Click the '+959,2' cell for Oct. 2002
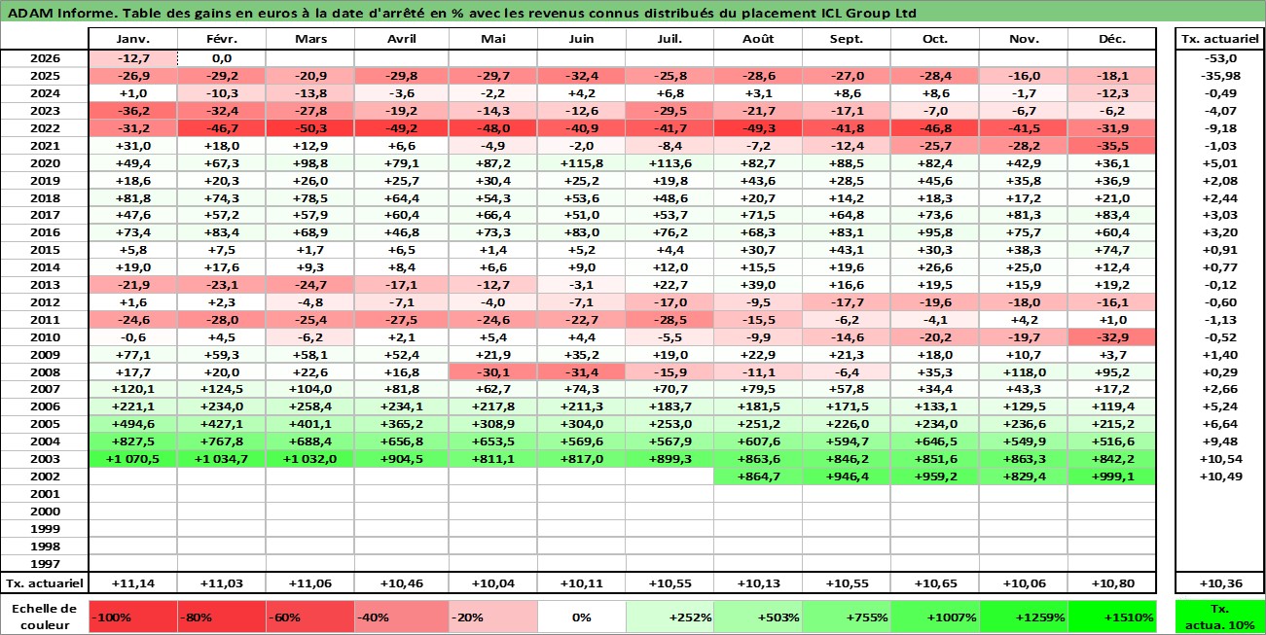 (935, 476)
